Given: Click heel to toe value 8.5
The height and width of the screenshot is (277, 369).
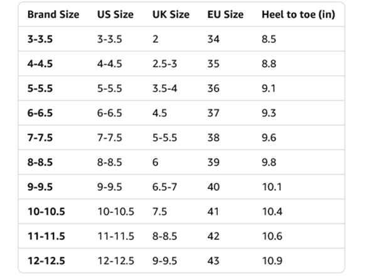Looking at the screenshot, I should pyautogui.click(x=269, y=39).
